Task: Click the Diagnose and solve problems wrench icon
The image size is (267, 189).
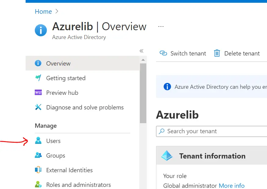Action: (38, 107)
